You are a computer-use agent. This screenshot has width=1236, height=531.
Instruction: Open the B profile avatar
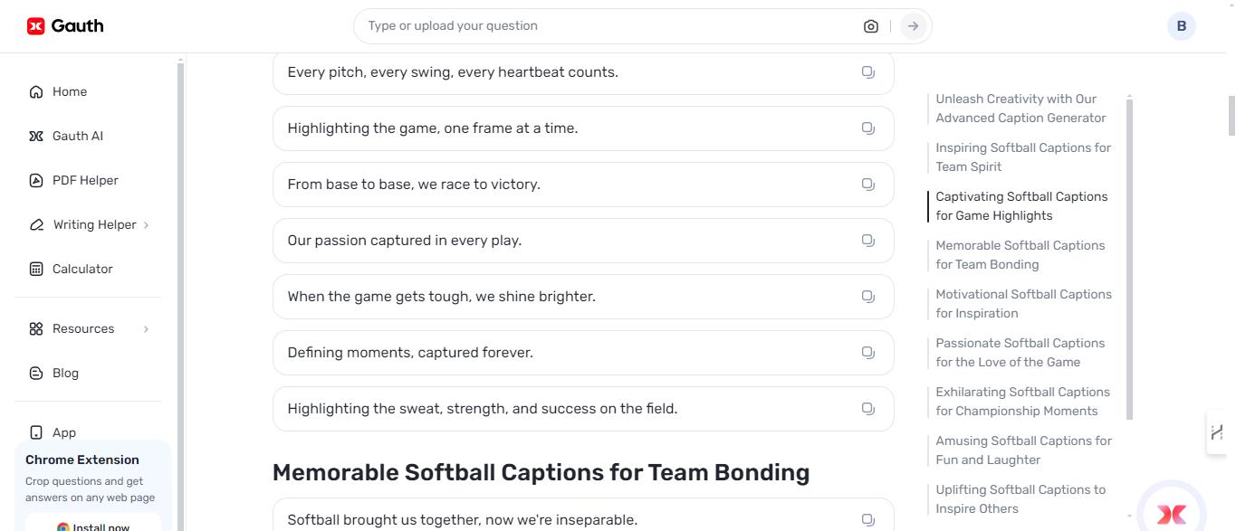[1180, 25]
